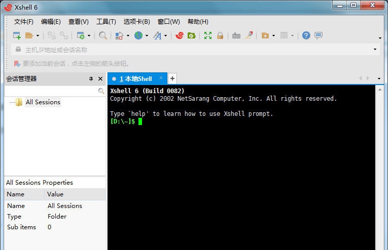The width and height of the screenshot is (388, 250).
Task: Open the 工具(T) menu
Action: 106,22
